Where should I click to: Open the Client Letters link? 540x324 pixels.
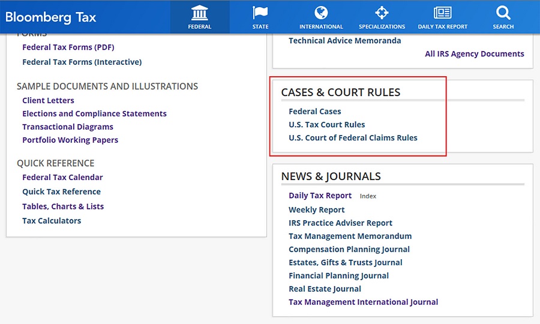tap(48, 100)
